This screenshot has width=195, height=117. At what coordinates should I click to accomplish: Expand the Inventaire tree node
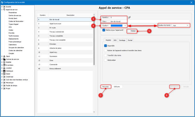click(x=2, y=65)
